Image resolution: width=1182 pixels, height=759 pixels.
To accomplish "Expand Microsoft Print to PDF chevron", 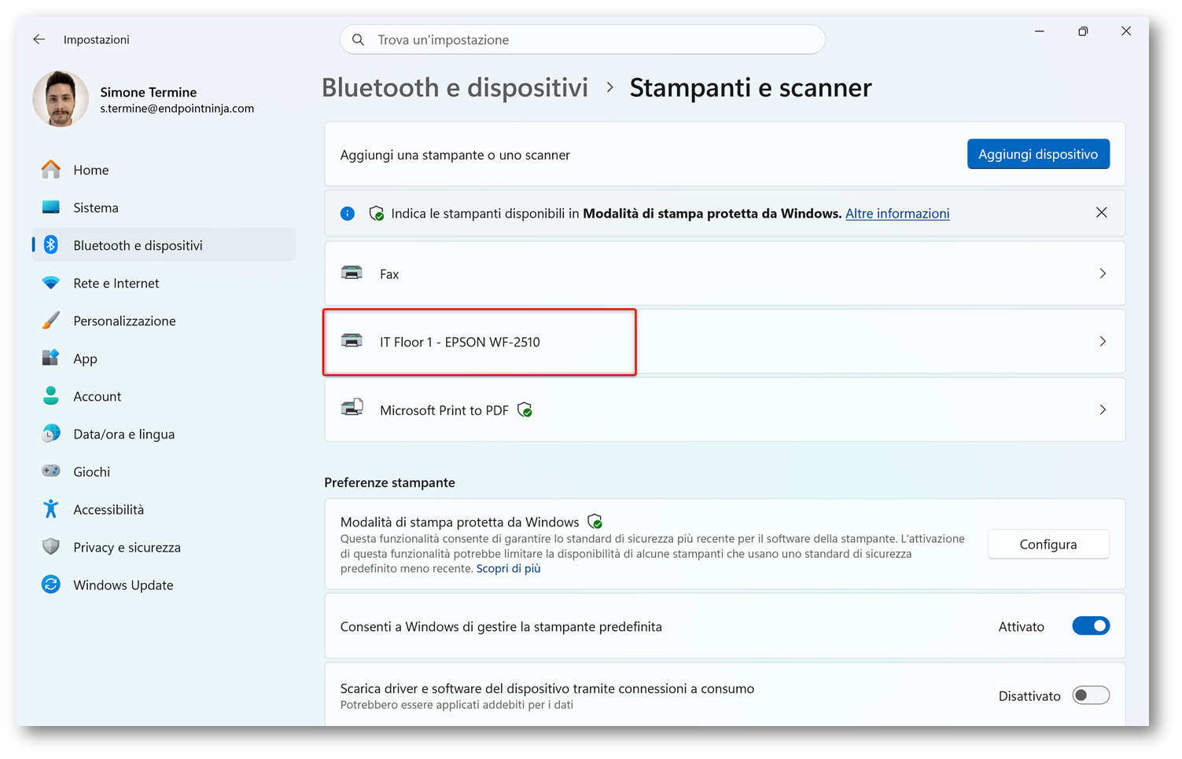I will (x=1103, y=410).
